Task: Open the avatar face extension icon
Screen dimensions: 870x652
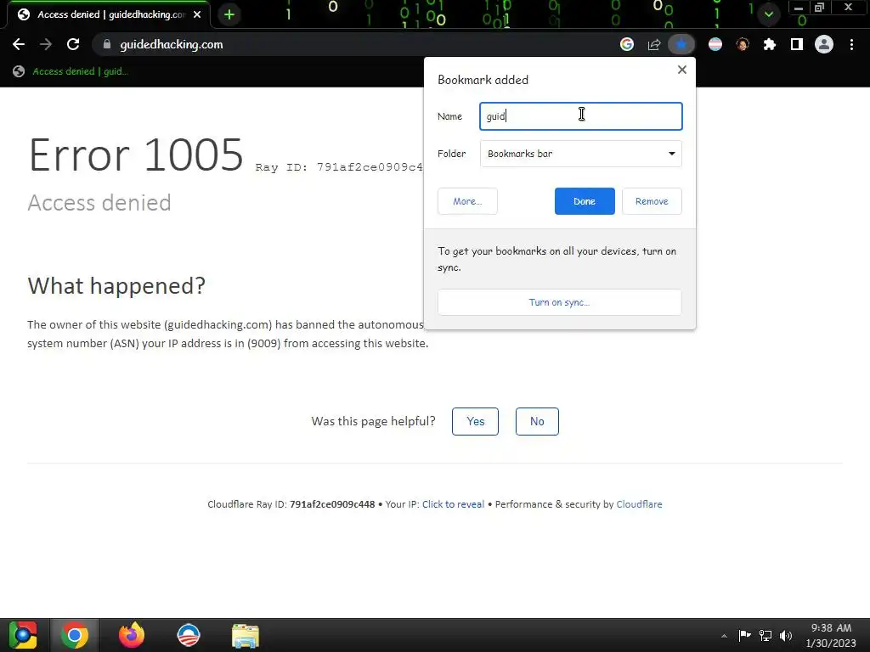Action: tap(743, 44)
